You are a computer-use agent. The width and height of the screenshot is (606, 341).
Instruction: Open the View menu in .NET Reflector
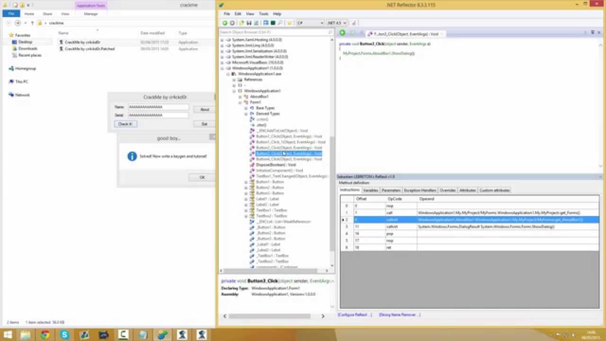coord(250,14)
